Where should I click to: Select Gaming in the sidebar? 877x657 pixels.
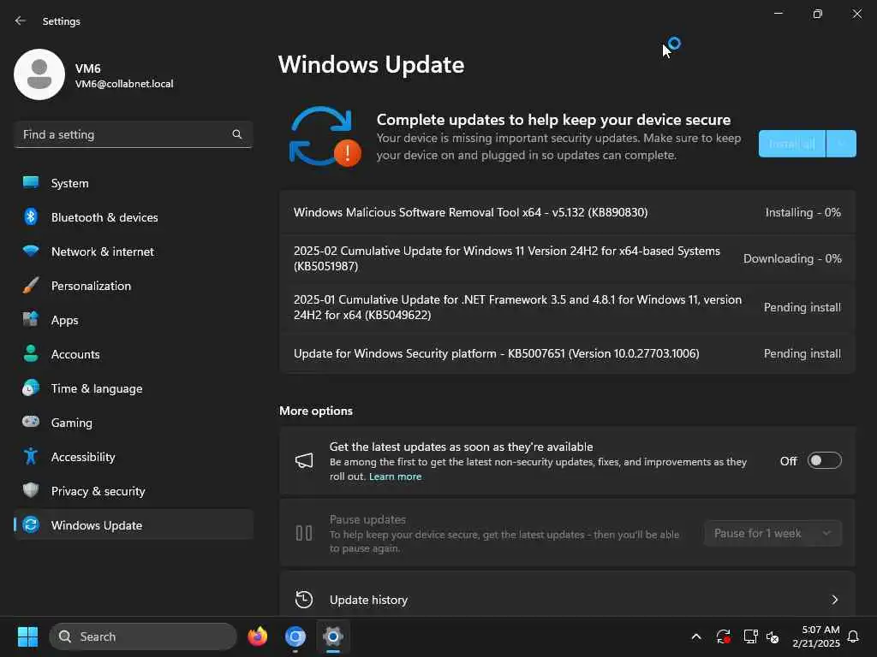tap(134, 423)
